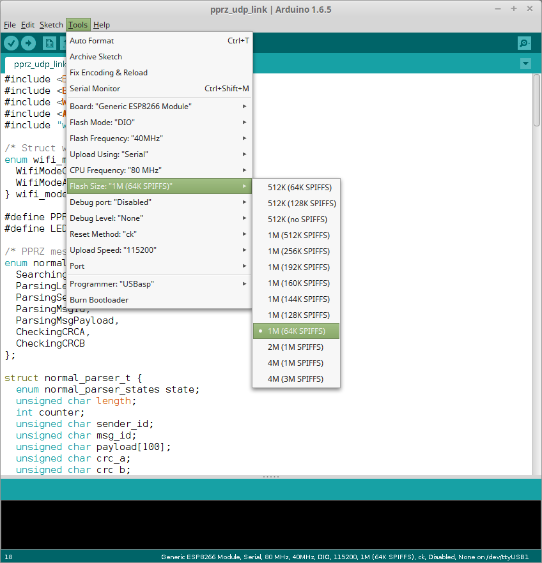Select checked option 1M (64K SPIFFS)
The width and height of the screenshot is (542, 563).
pyautogui.click(x=296, y=331)
